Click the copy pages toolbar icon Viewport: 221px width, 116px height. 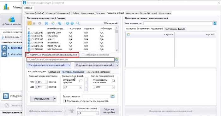point(60,23)
